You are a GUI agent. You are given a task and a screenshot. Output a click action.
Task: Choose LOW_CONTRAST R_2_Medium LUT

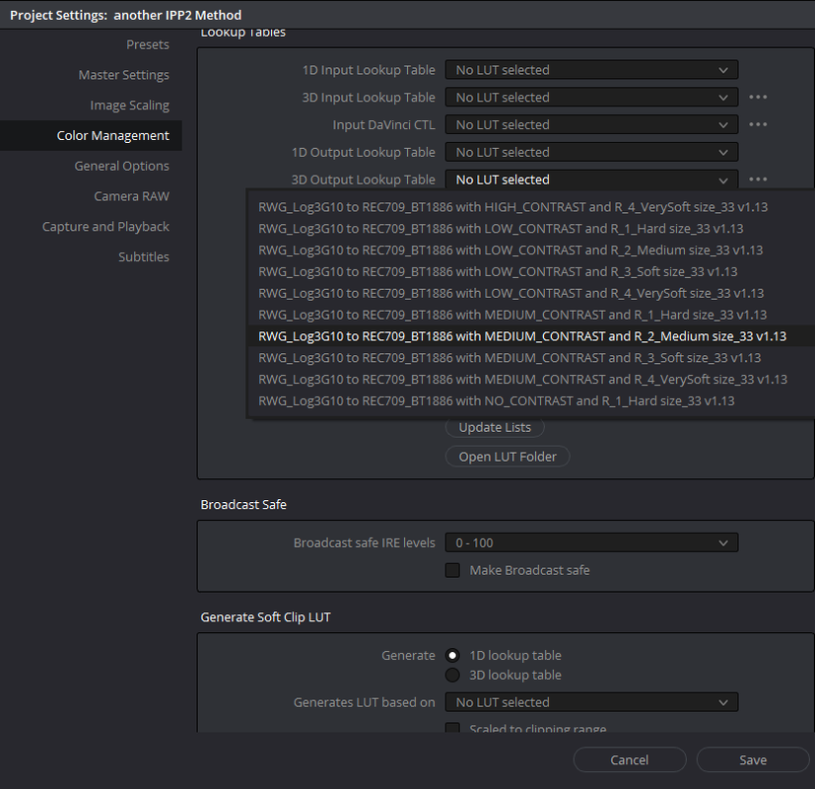pyautogui.click(x=531, y=251)
